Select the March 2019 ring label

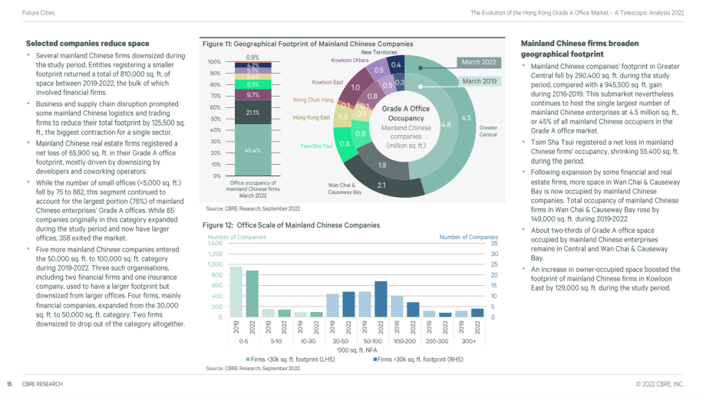pos(479,81)
